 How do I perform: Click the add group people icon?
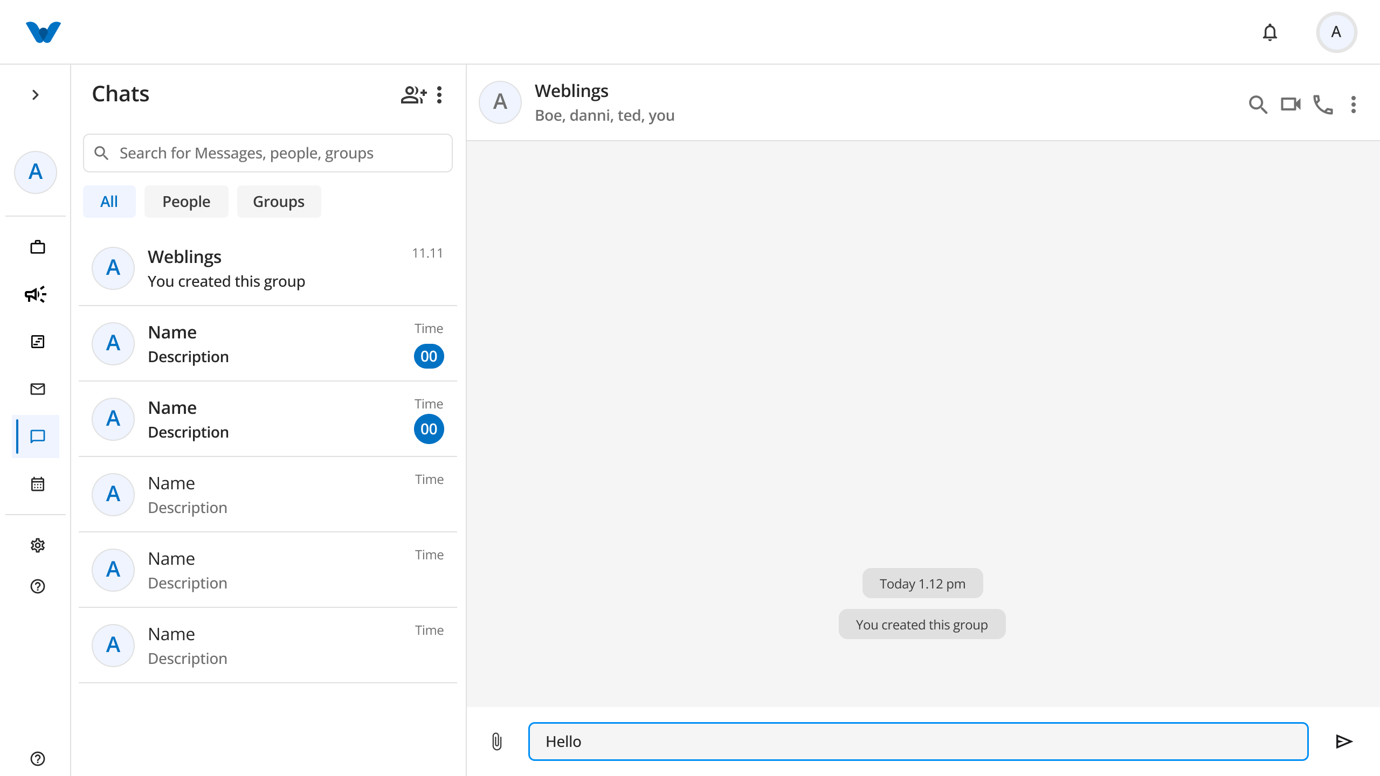(413, 95)
